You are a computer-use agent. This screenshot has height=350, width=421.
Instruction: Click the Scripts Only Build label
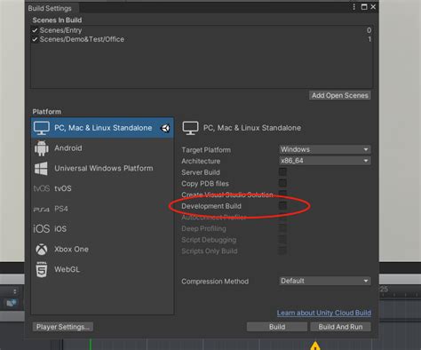(210, 251)
